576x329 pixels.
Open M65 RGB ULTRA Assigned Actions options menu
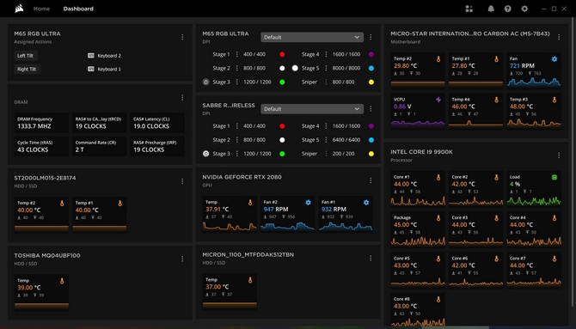tap(182, 37)
